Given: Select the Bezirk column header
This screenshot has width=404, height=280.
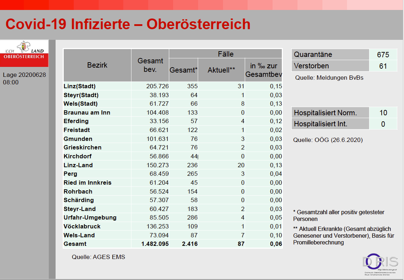Looking at the screenshot, I should pyautogui.click(x=97, y=65).
